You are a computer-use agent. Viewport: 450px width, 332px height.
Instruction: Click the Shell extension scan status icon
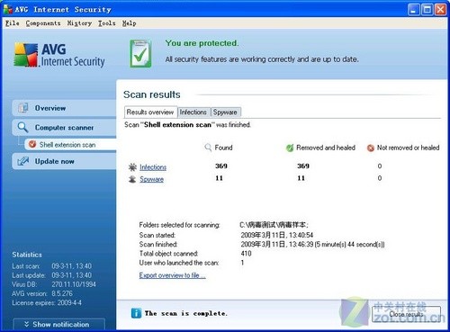(32, 144)
